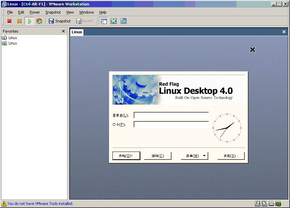Click the green network adapter status icon
This screenshot has width=290, height=208.
(x=278, y=204)
